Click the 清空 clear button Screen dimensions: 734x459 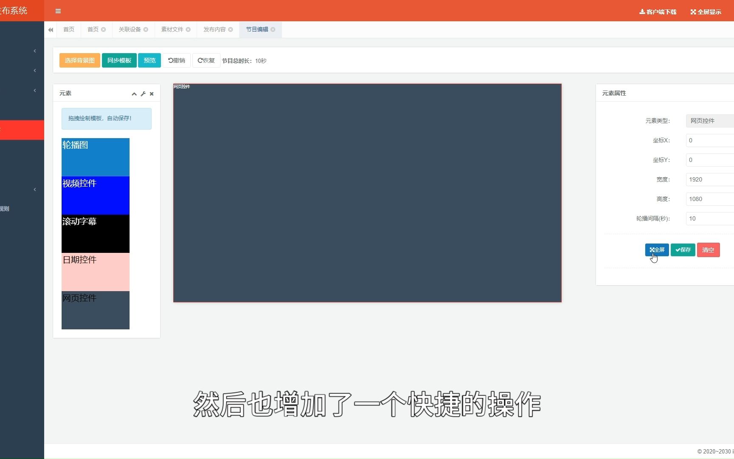click(x=708, y=250)
